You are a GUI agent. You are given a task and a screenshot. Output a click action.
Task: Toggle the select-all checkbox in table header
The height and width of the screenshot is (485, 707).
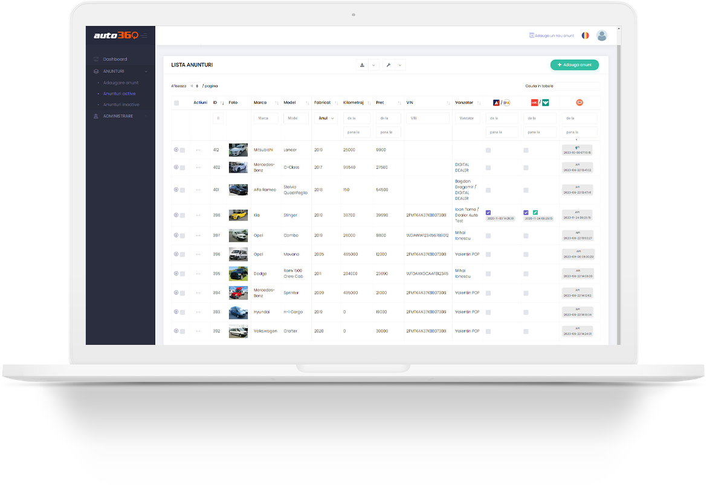176,103
